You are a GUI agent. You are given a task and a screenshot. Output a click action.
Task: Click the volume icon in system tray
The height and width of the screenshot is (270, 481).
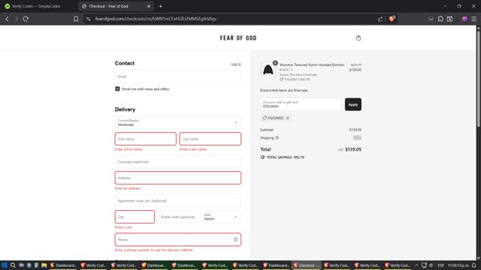pos(431,265)
